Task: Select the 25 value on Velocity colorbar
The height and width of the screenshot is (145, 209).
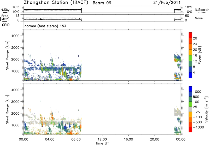Action: point(195,107)
